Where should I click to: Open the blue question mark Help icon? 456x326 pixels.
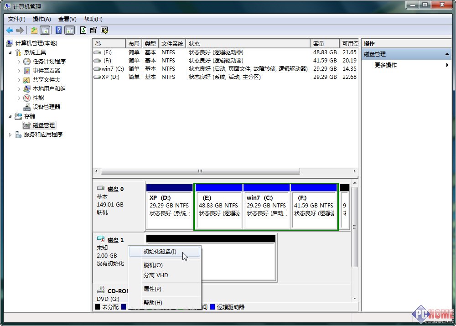point(58,30)
